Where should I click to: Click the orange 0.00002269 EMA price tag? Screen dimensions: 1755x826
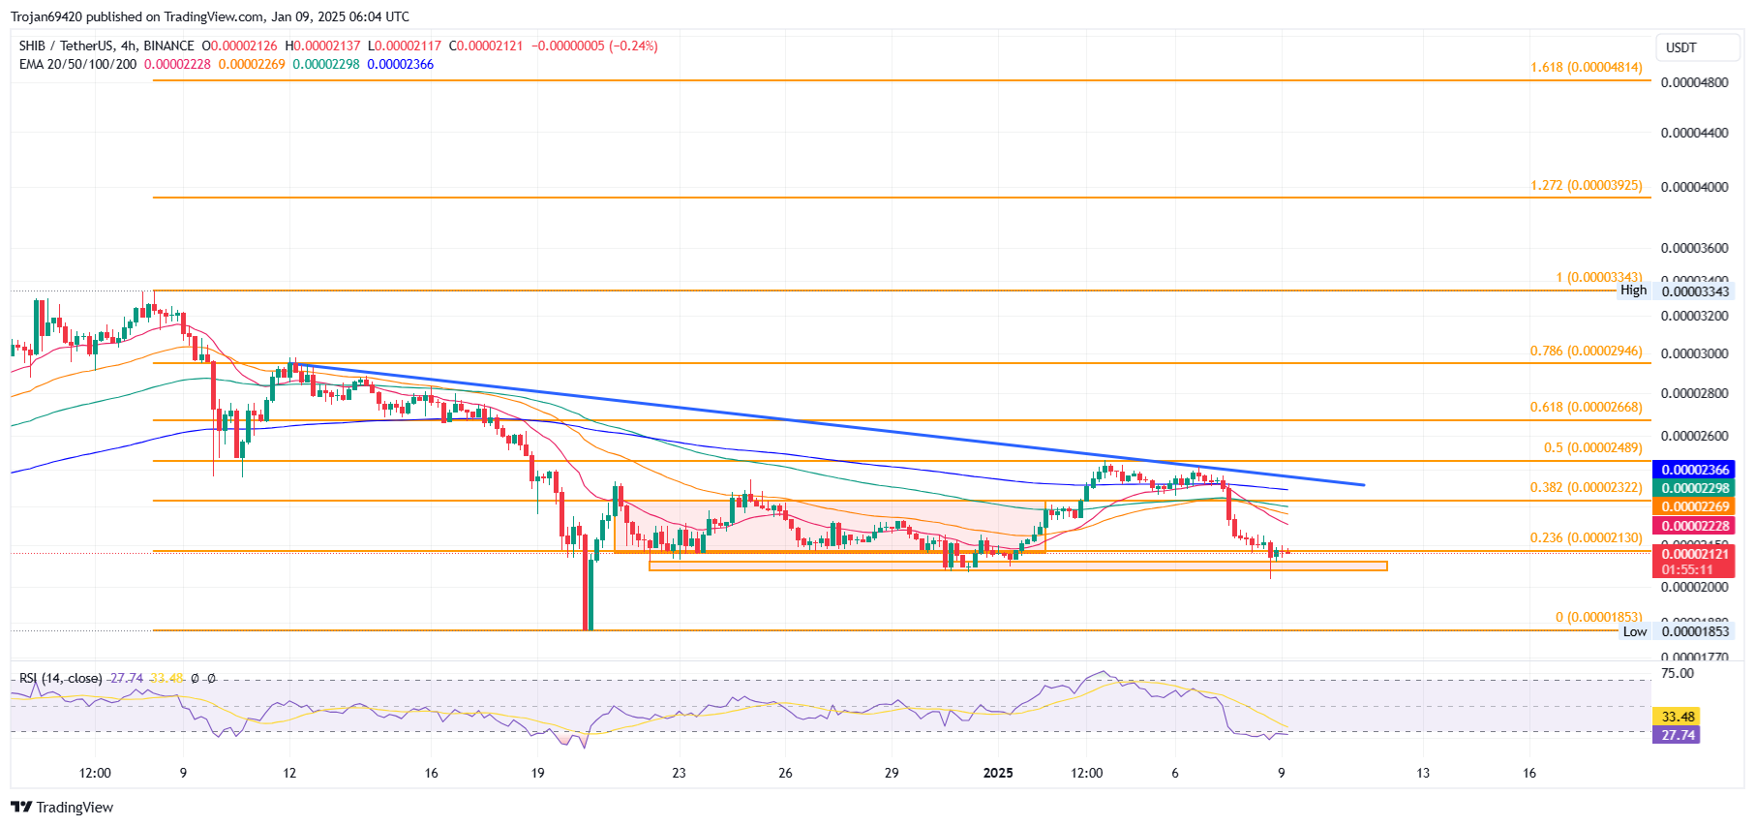pos(1695,506)
